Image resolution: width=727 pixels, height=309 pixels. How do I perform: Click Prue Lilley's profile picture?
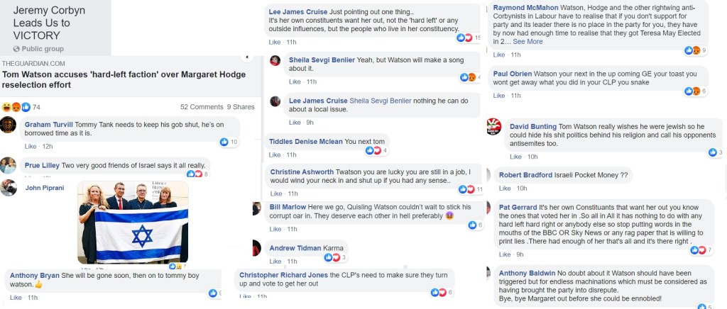click(x=8, y=165)
